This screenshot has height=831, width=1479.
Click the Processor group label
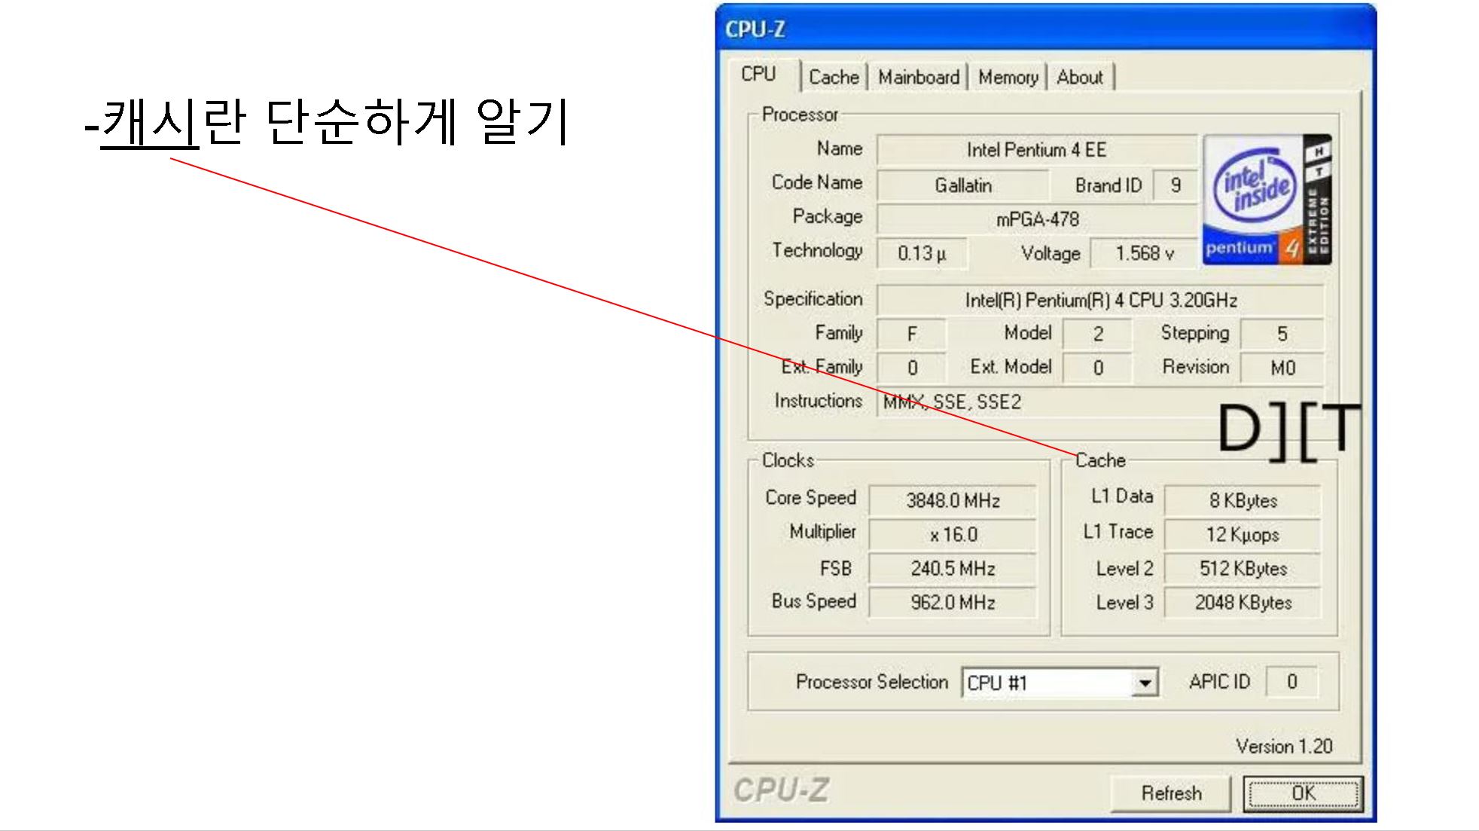(800, 115)
